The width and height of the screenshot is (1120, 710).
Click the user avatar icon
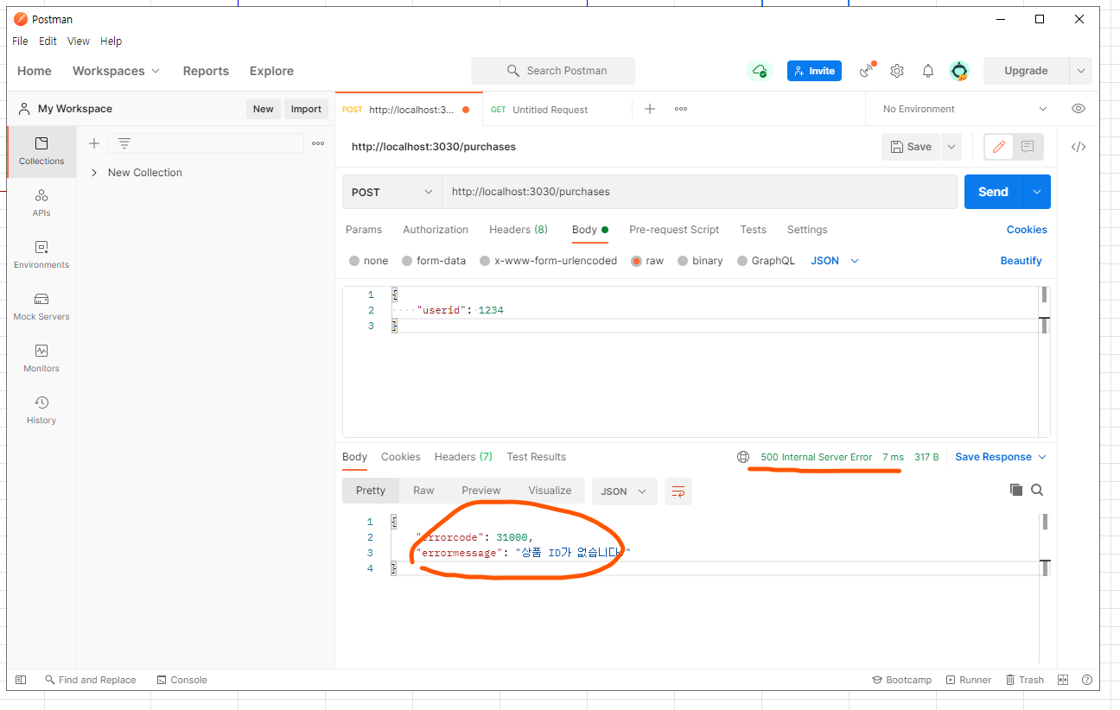958,71
